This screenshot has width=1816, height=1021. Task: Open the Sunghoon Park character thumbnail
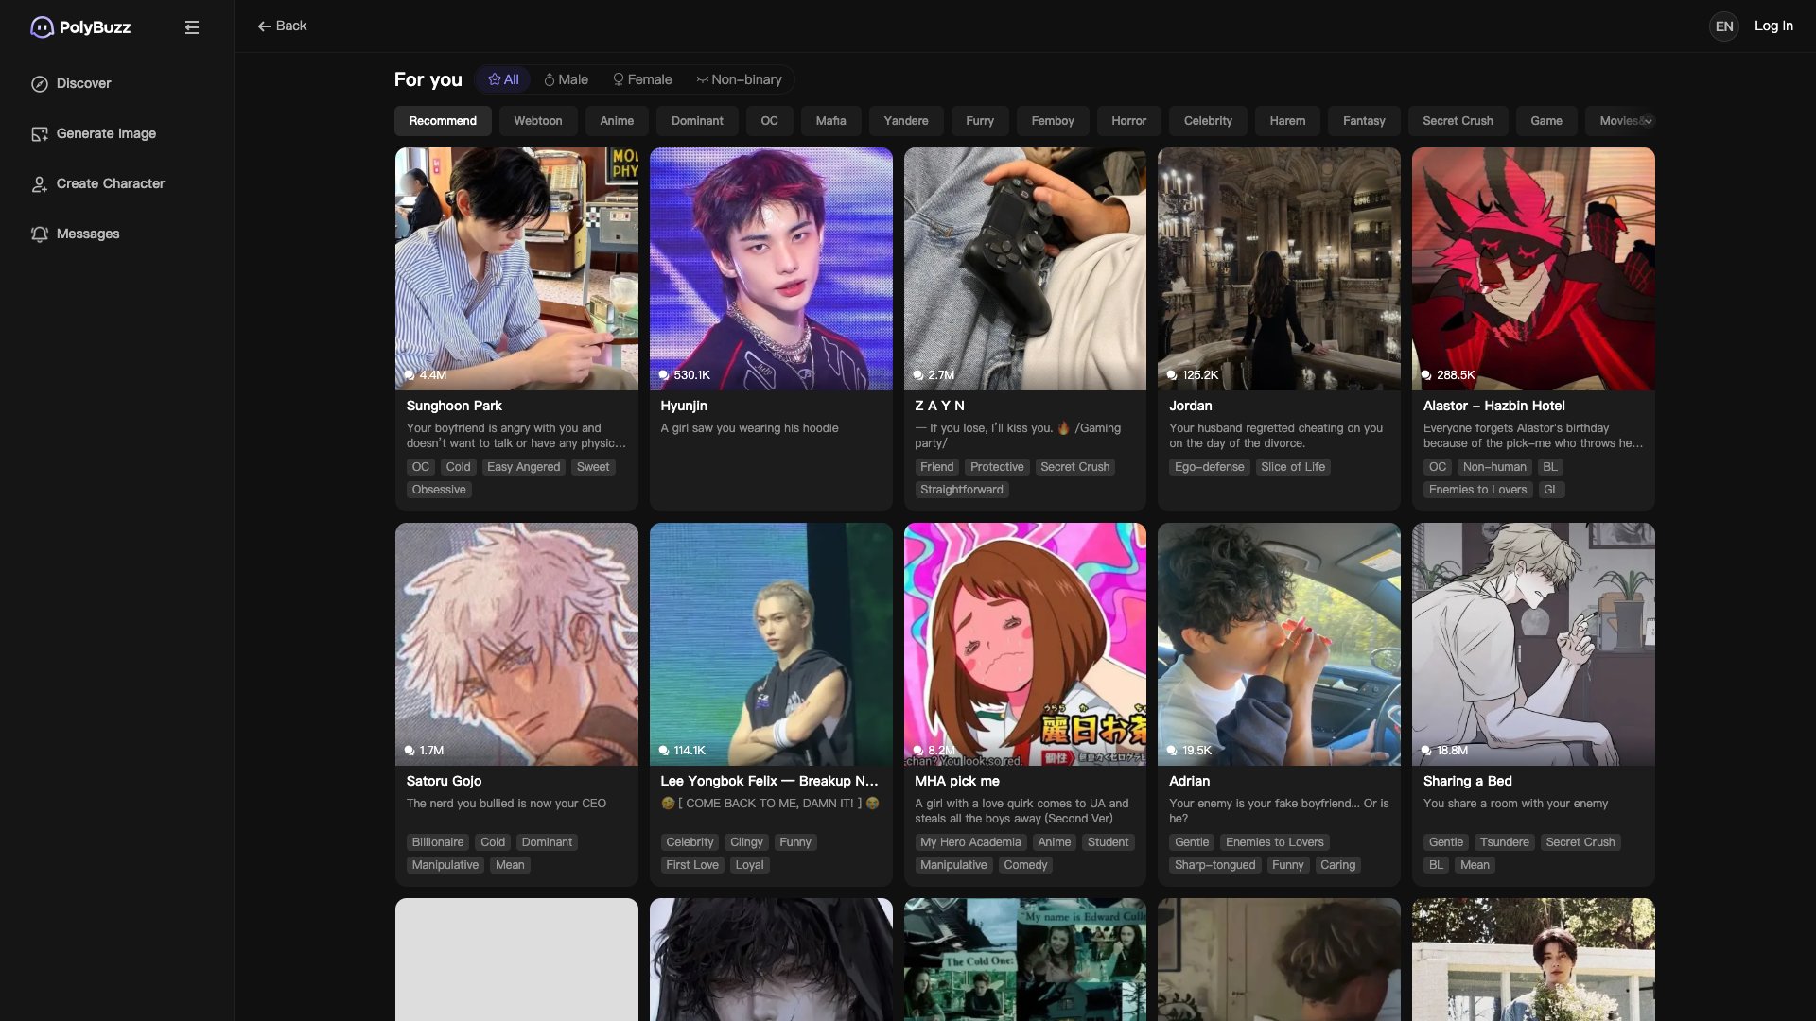516,268
